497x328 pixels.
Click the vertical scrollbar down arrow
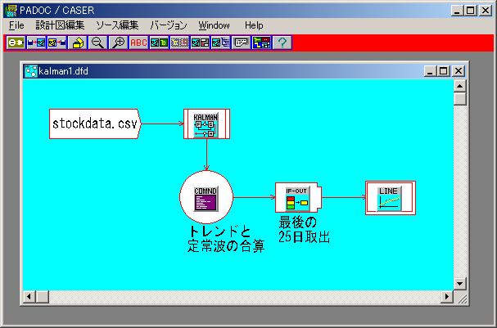pos(459,283)
